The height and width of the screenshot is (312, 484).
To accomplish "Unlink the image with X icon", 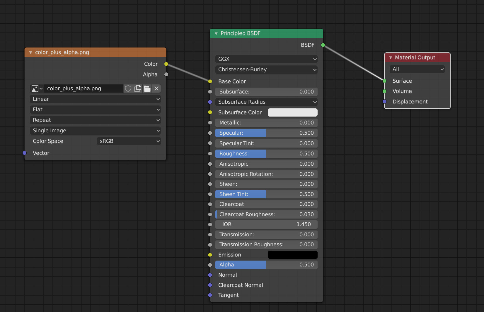I will tap(157, 89).
